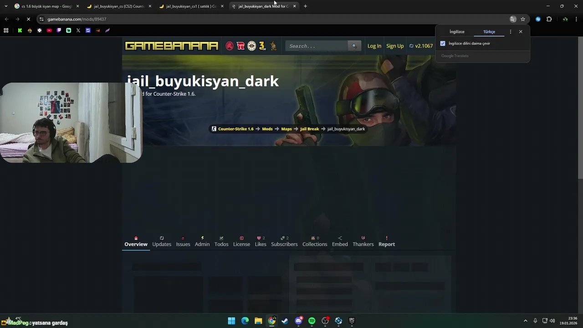583x328 pixels.
Task: Select the İngilizce tab in translate popup
Action: pos(457,32)
